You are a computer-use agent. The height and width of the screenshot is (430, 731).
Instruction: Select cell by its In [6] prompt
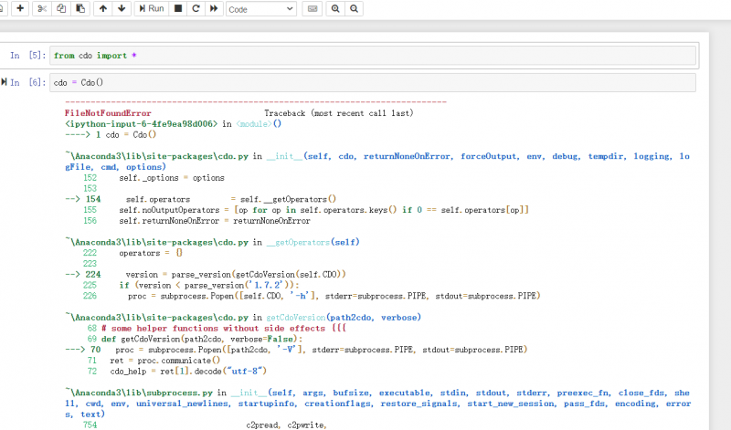pyautogui.click(x=27, y=83)
